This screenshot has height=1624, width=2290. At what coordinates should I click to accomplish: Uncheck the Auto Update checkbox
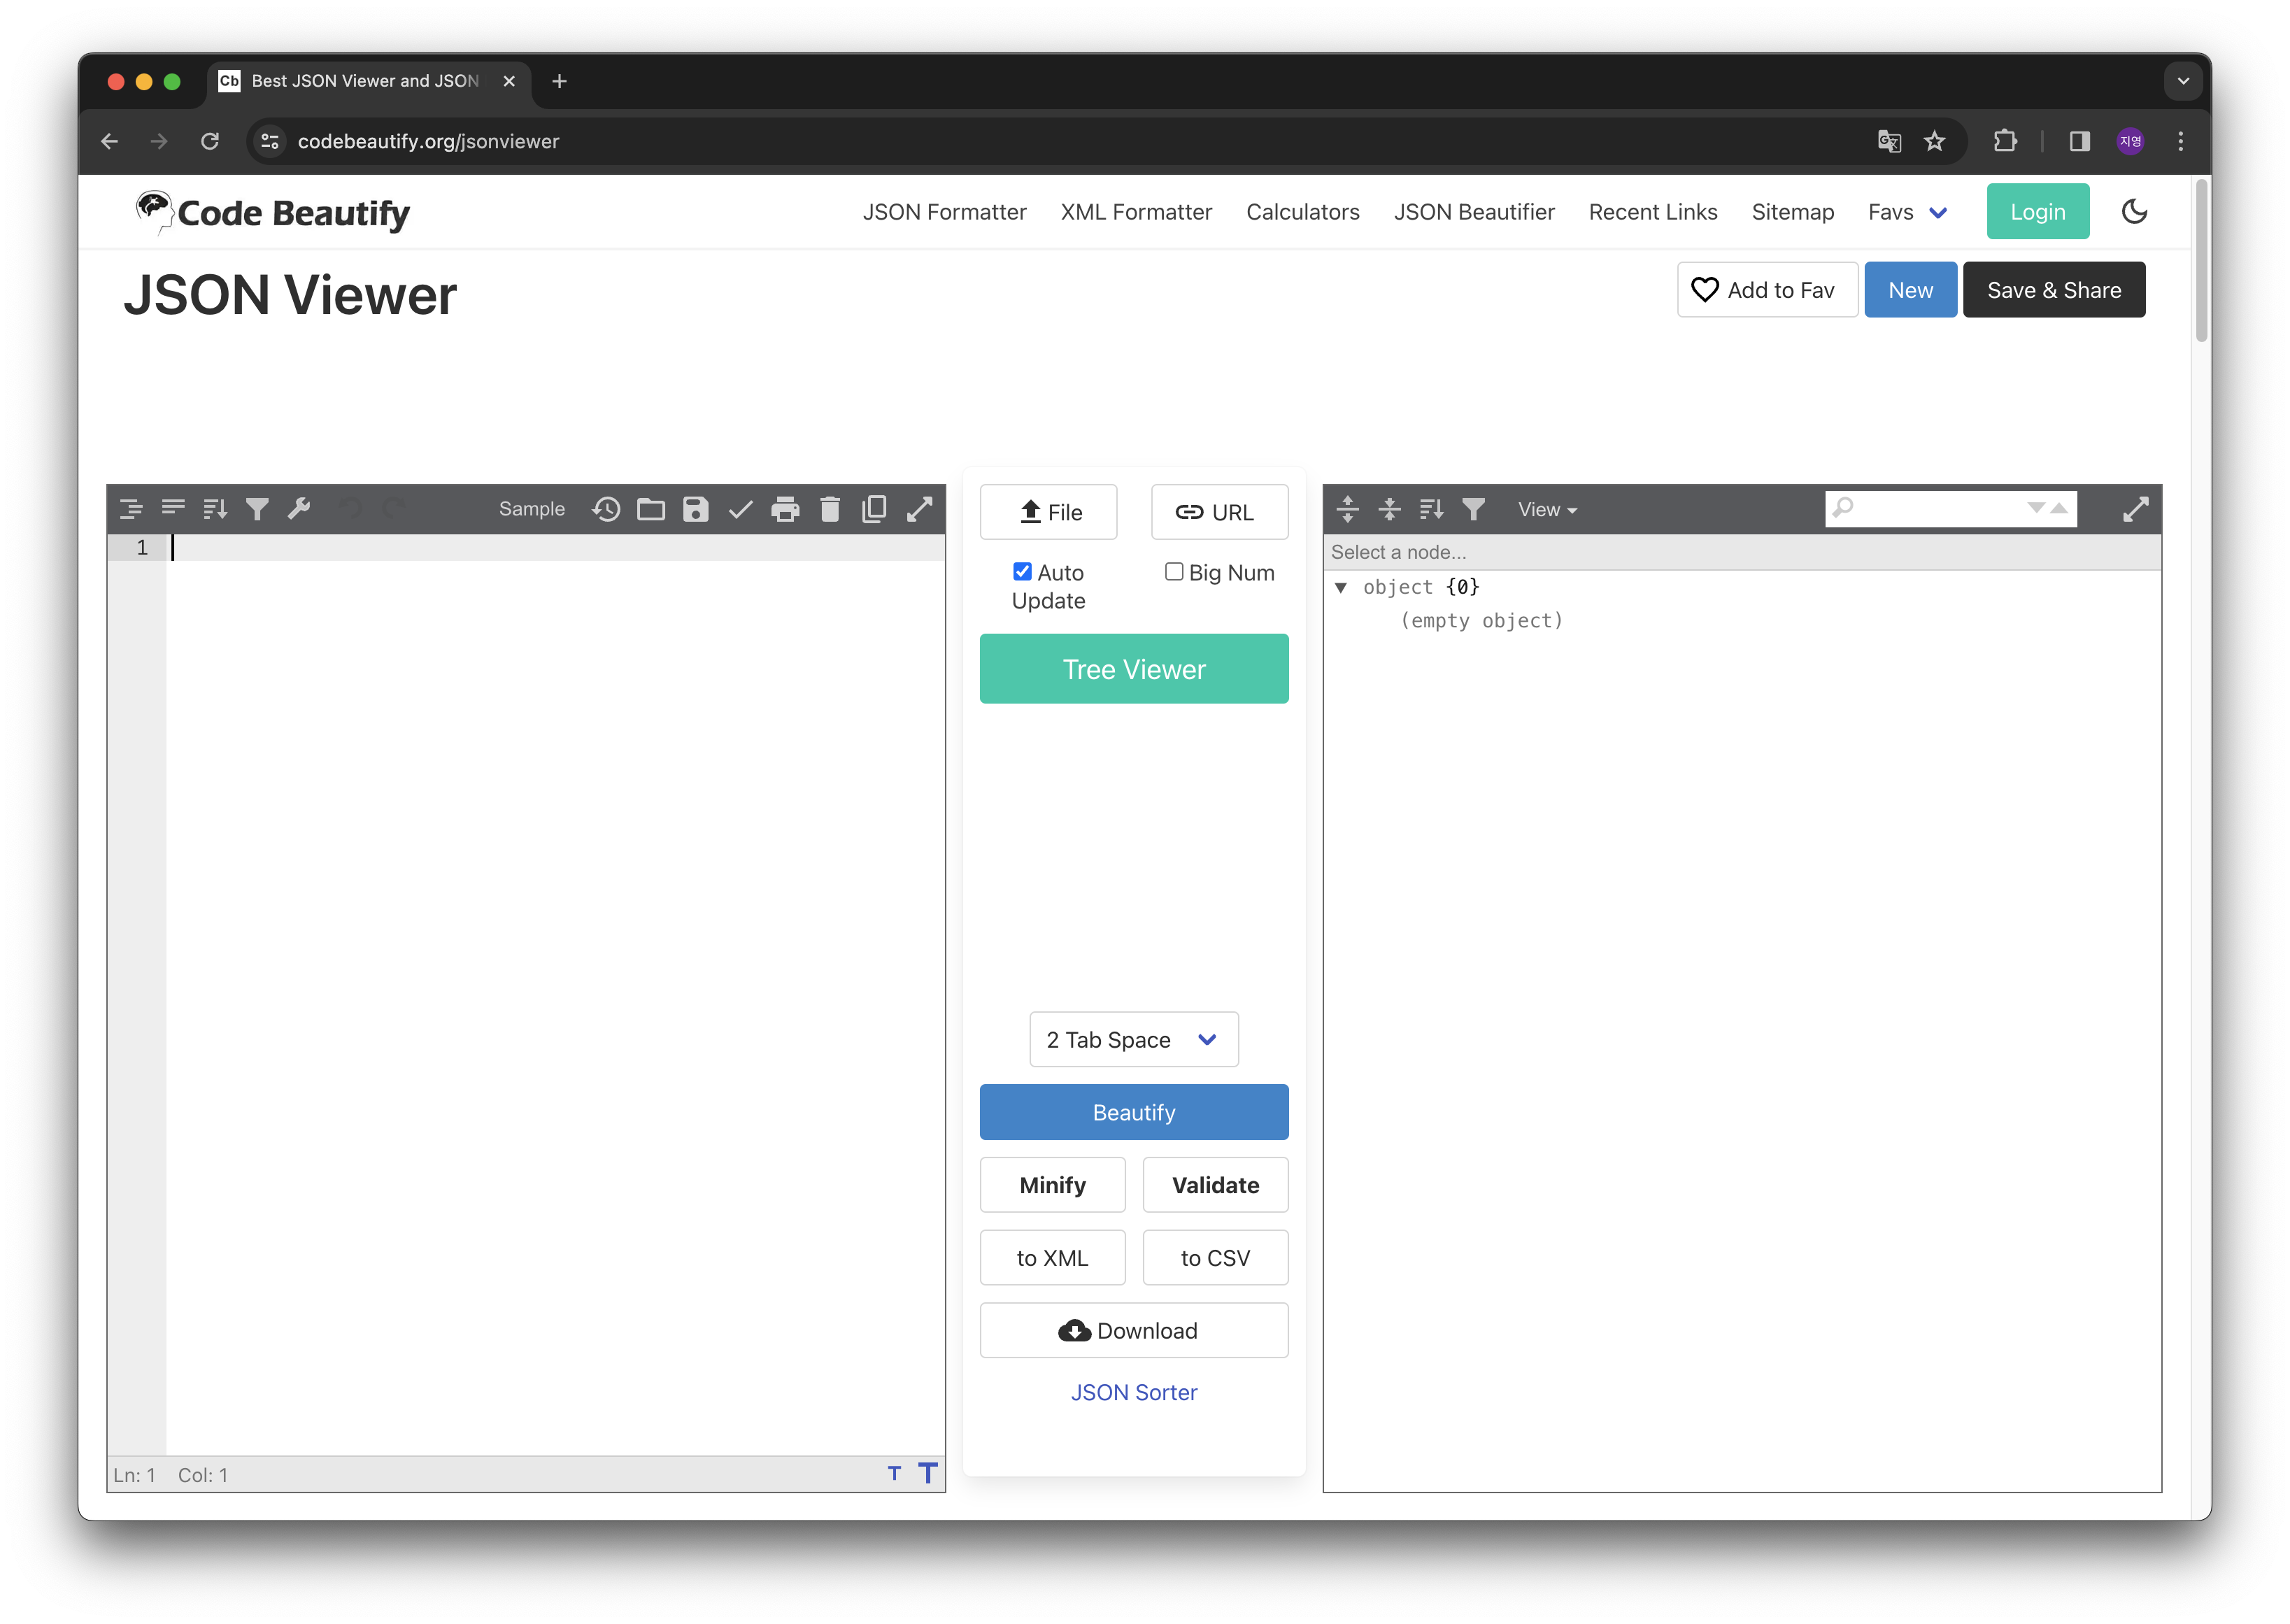1022,572
